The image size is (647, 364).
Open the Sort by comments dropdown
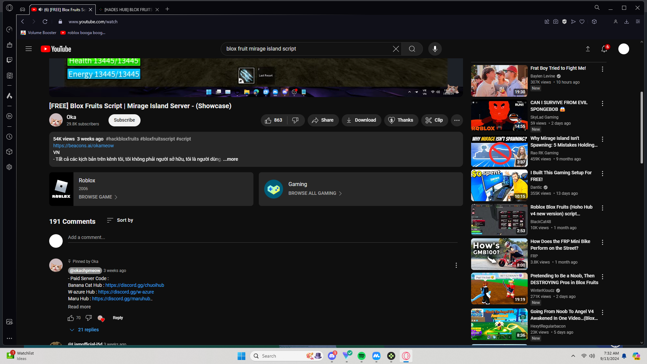click(120, 220)
